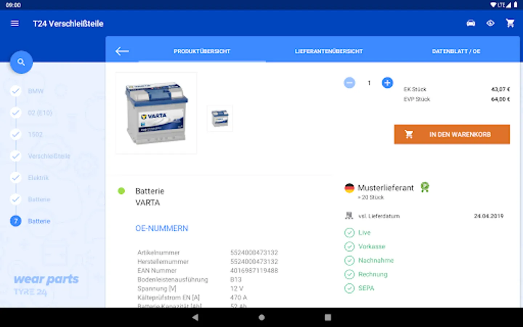Toggle the eye price visibility icon

tap(490, 23)
